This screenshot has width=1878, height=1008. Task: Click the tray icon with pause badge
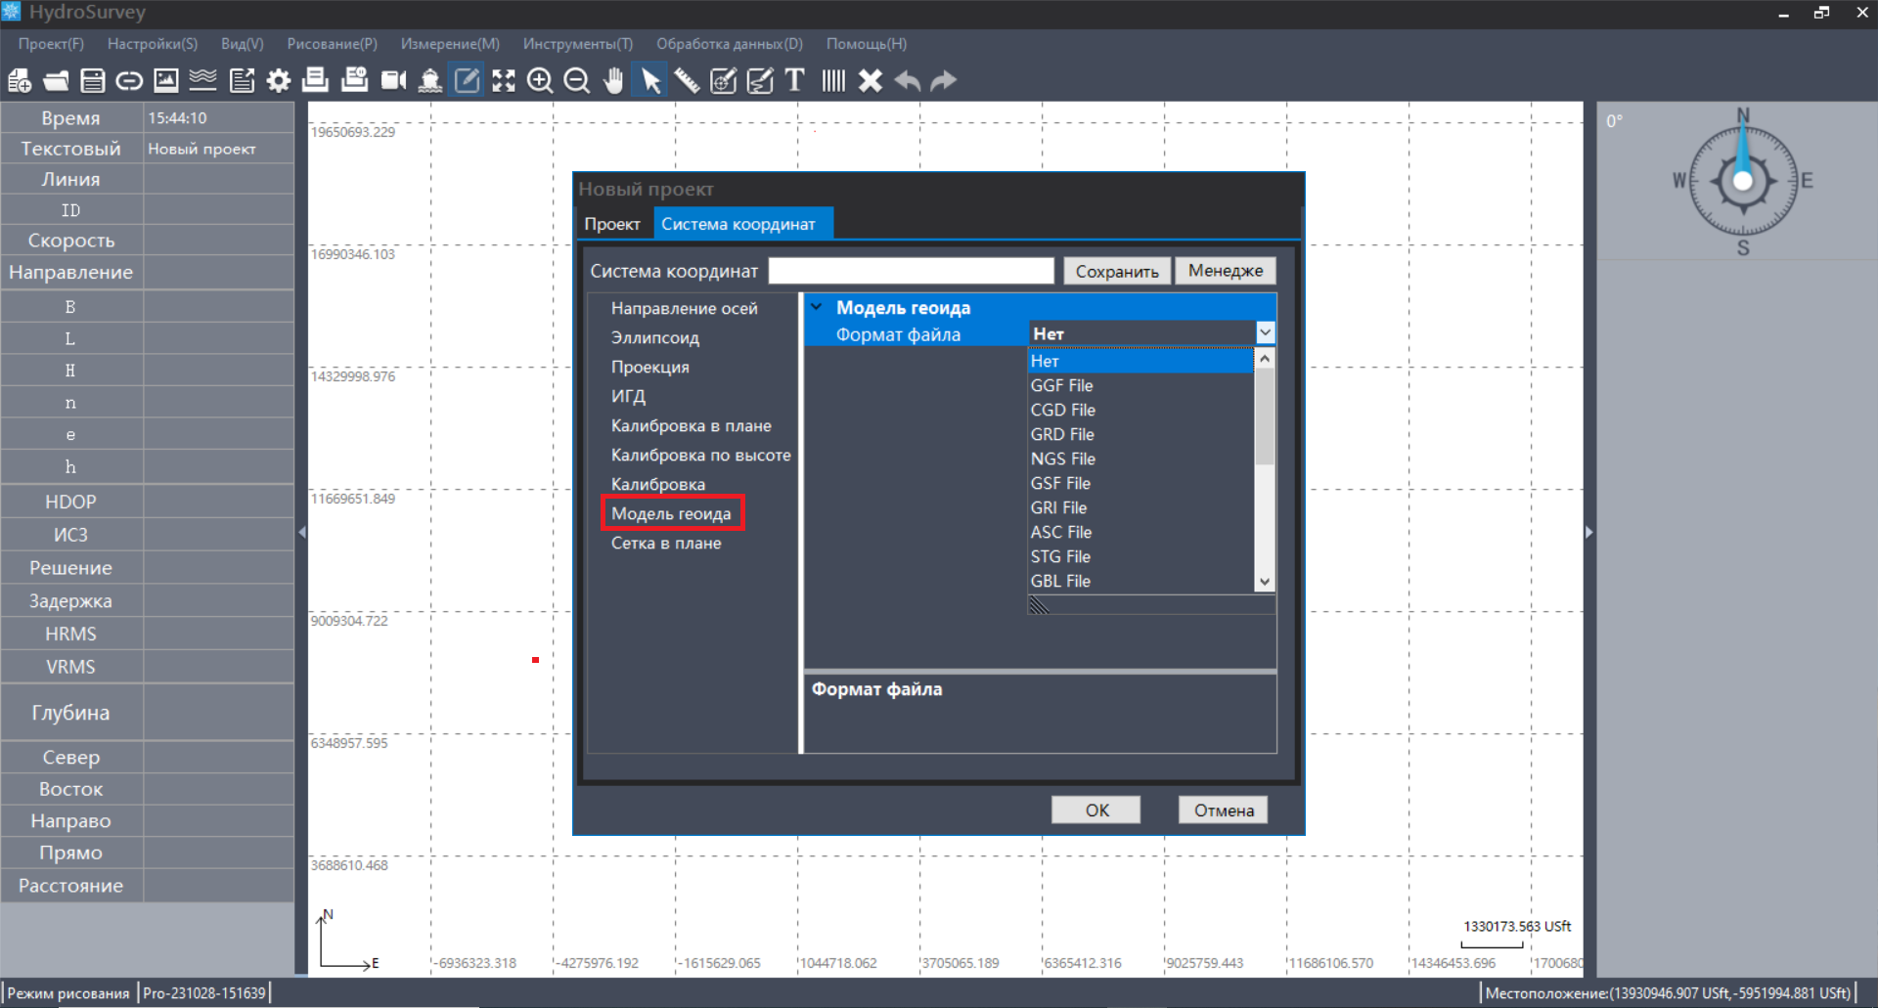point(354,80)
